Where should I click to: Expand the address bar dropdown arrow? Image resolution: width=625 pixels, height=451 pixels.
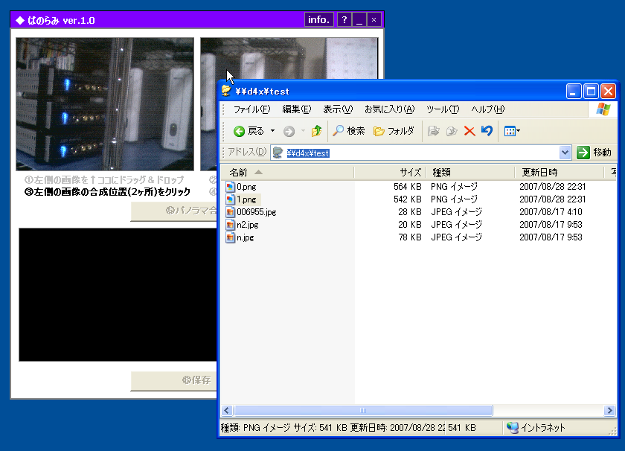coord(565,153)
